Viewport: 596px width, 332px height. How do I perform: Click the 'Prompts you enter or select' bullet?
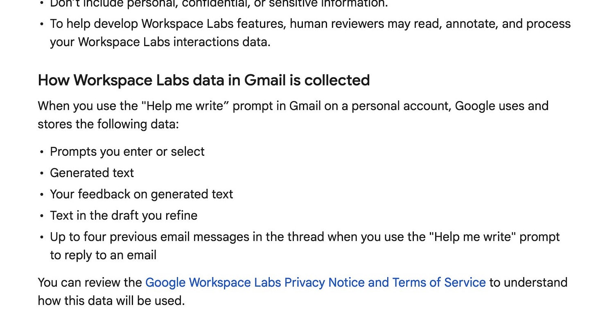[127, 152]
